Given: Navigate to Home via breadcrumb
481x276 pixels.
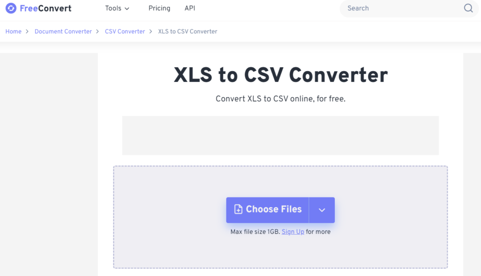Looking at the screenshot, I should point(13,32).
